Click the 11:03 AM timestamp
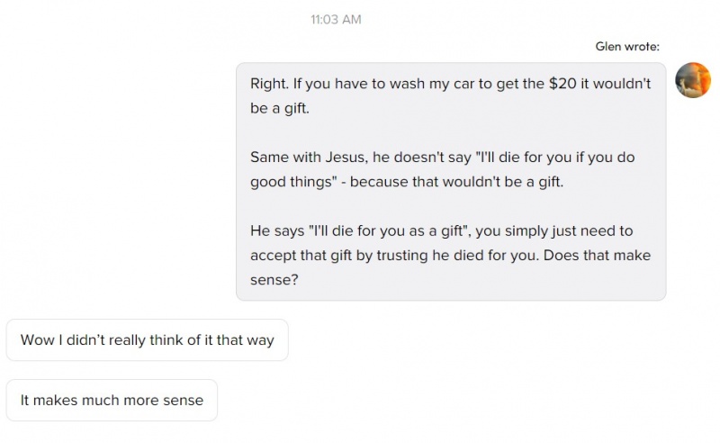The image size is (720, 443). coord(336,19)
